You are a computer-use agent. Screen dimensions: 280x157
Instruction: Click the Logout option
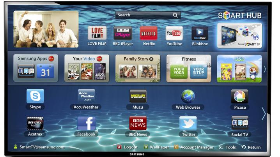coord(131,147)
